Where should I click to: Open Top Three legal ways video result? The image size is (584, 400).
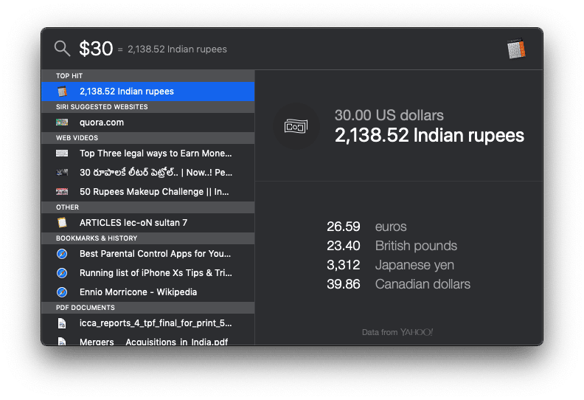(156, 154)
